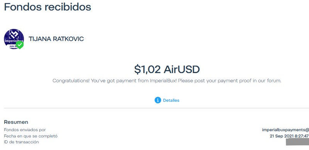Click the 21 Sep 2021 completion date
This screenshot has width=309, height=150.
pos(289,136)
